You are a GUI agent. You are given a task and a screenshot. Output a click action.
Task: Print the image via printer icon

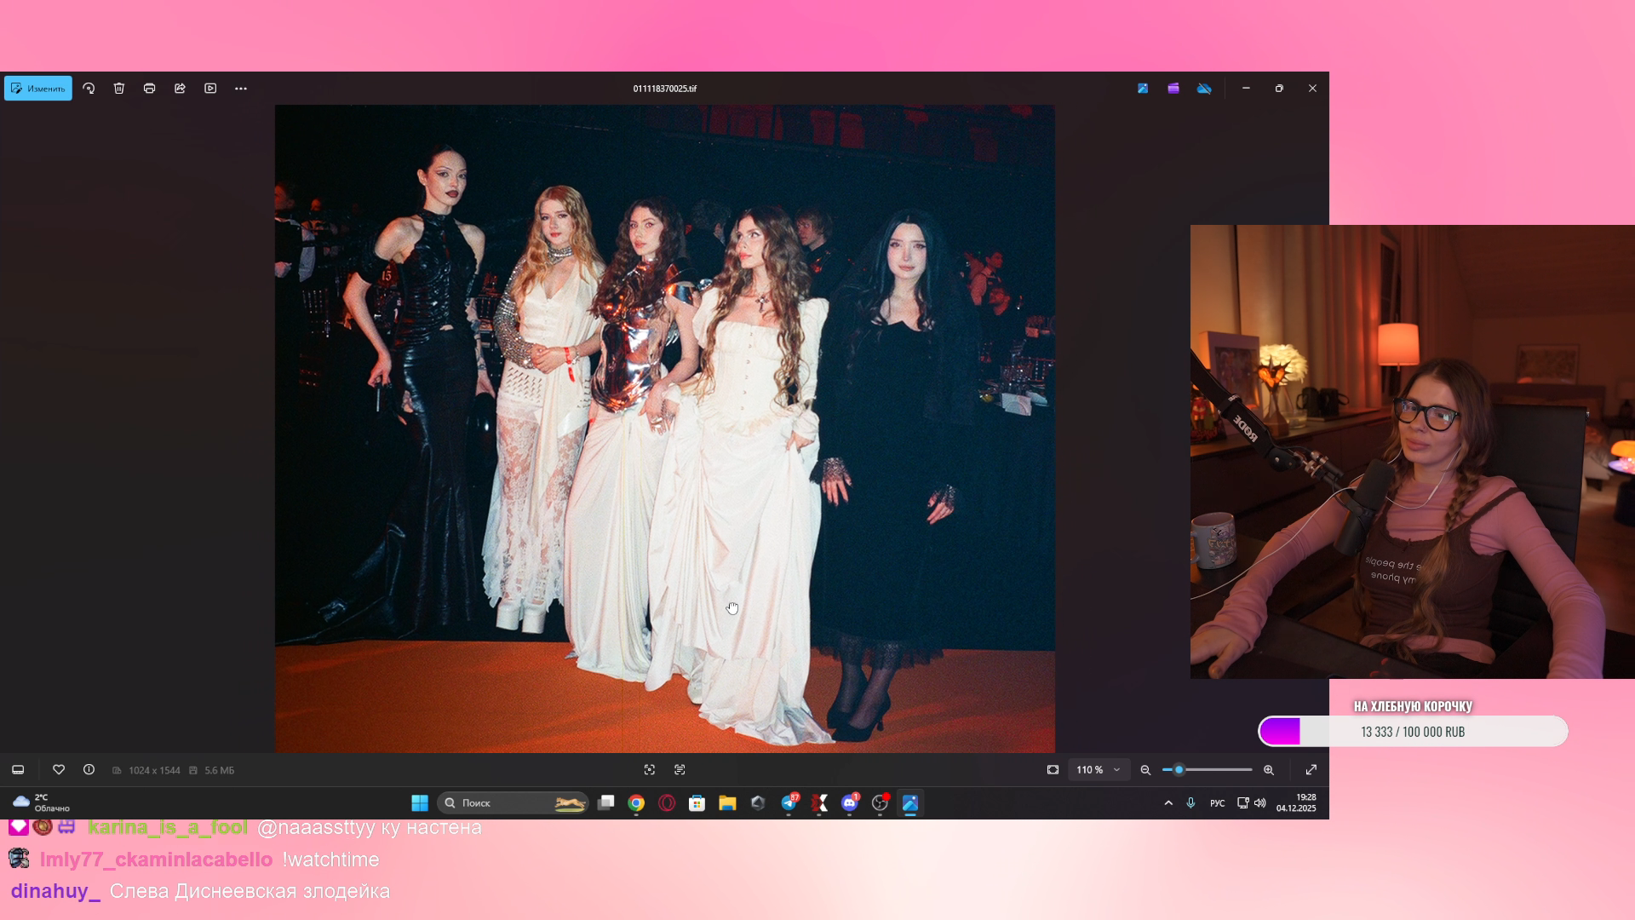click(x=150, y=89)
